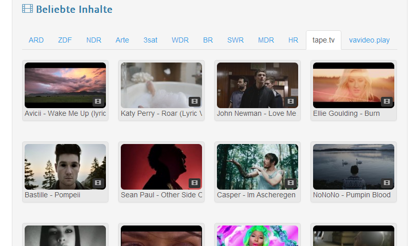The image size is (420, 246).
Task: Open Casper - Im Ascheregen video thumbnail
Action: 258,167
